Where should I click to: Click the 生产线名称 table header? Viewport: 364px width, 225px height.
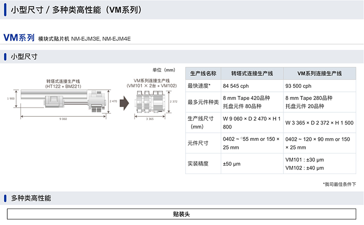(x=203, y=74)
